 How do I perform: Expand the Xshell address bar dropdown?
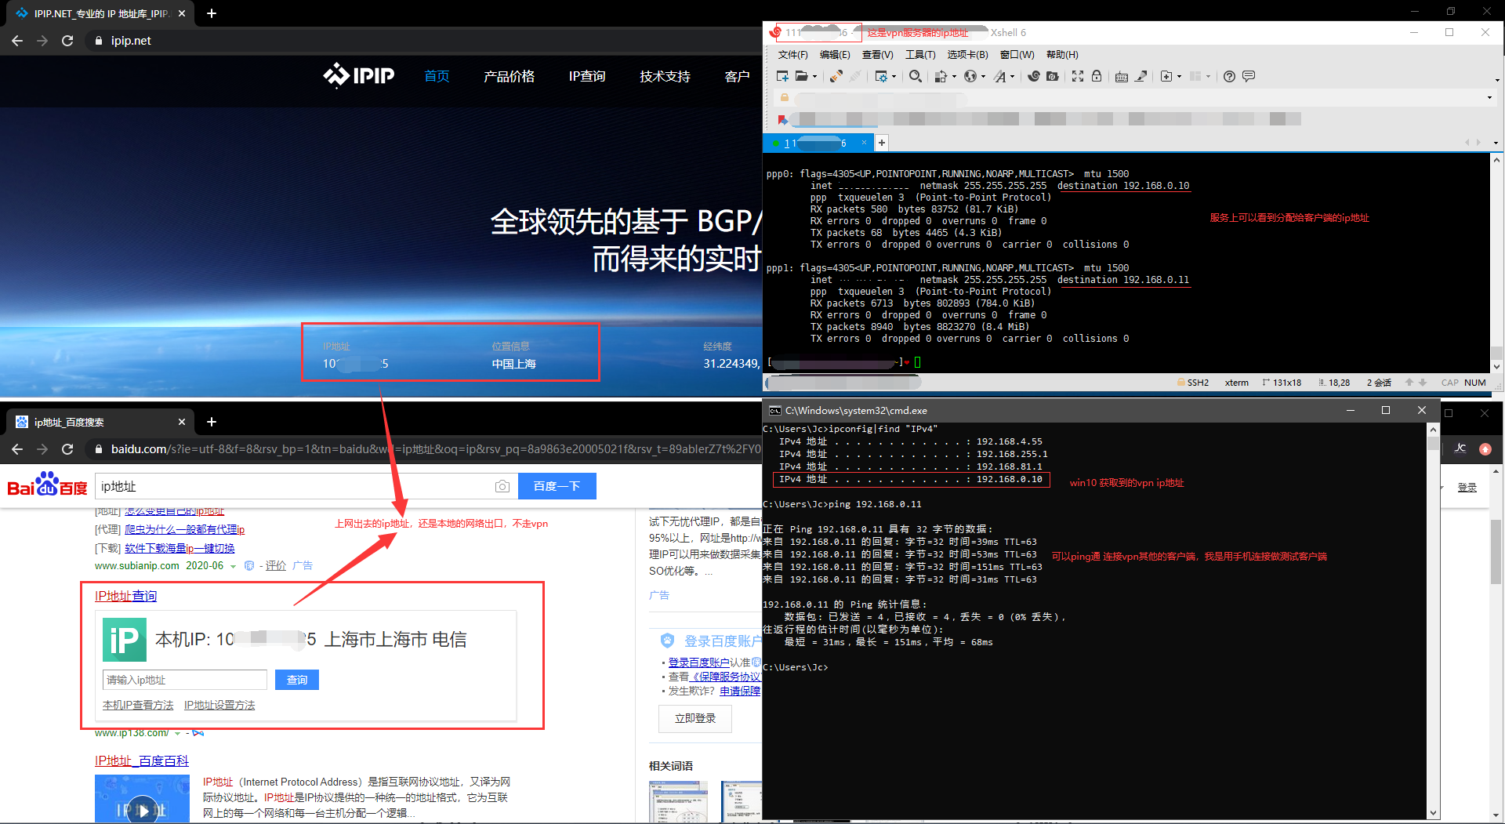(x=1489, y=98)
